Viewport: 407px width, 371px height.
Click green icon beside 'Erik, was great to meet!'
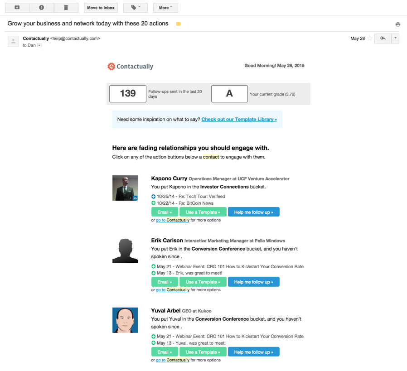click(x=153, y=273)
